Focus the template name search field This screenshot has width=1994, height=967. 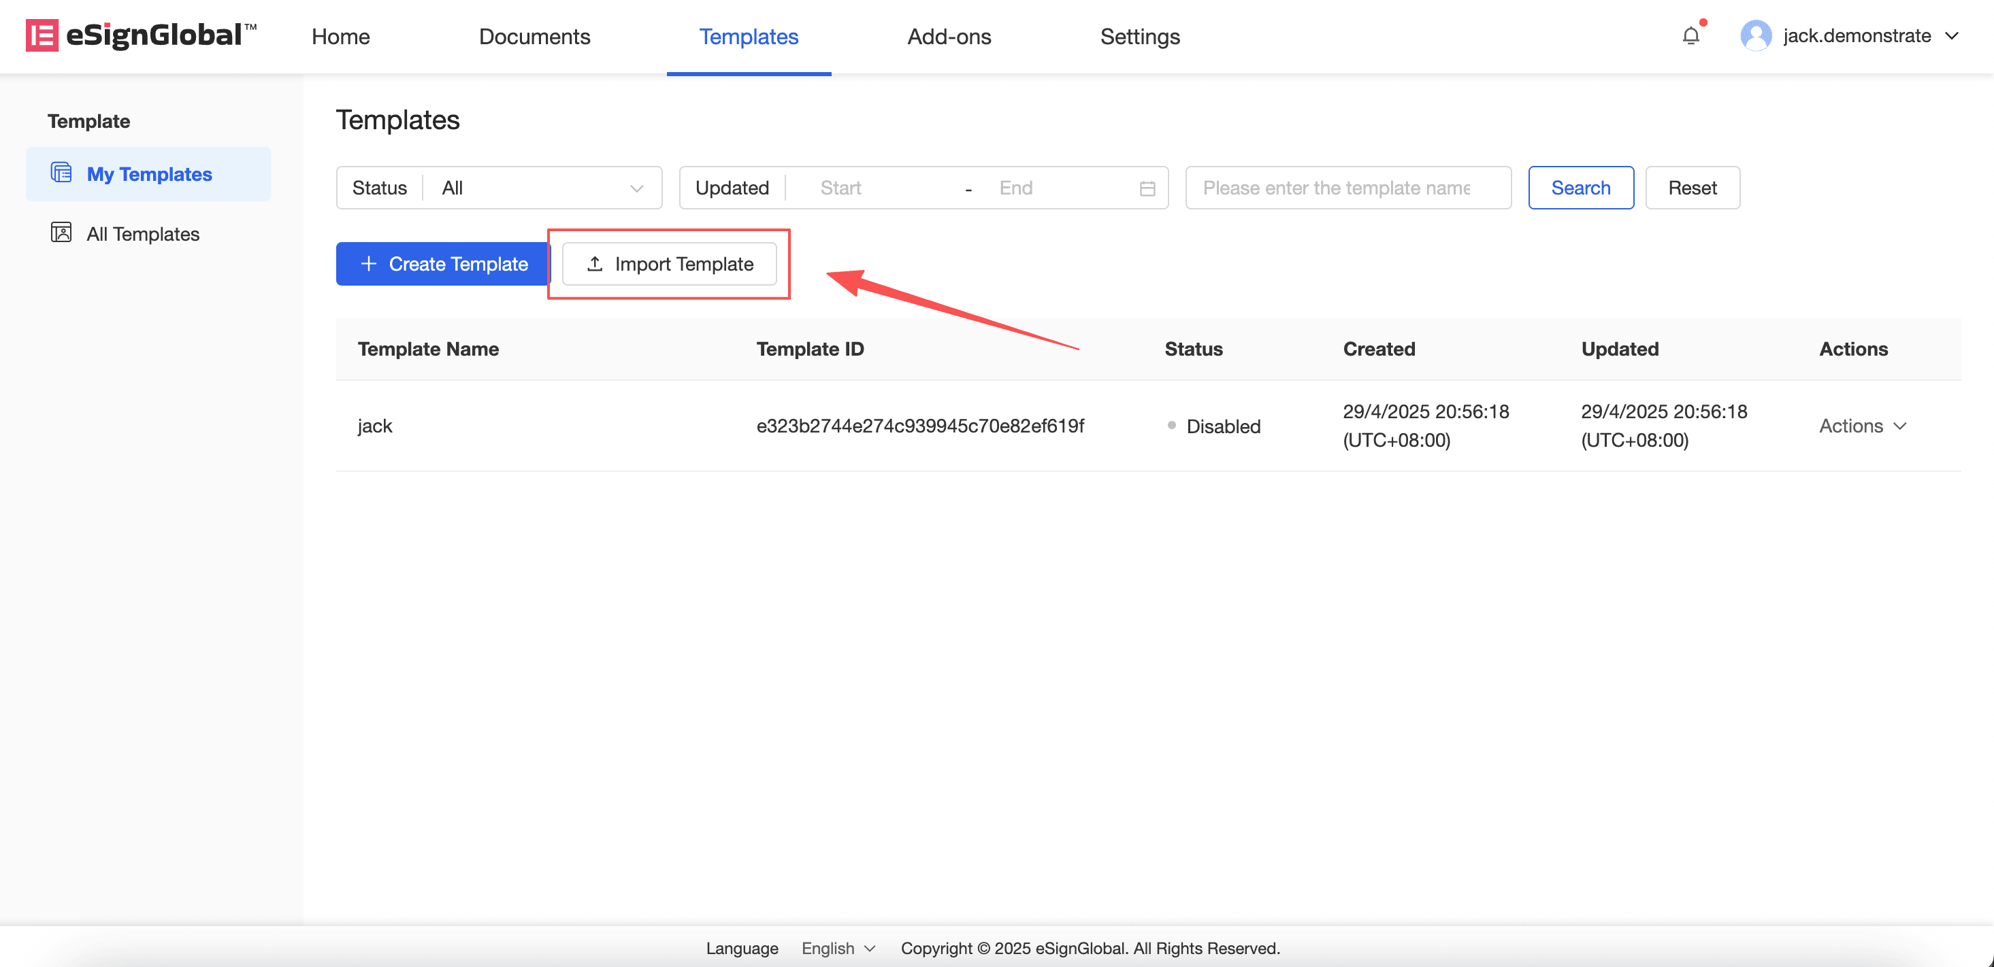(1347, 188)
